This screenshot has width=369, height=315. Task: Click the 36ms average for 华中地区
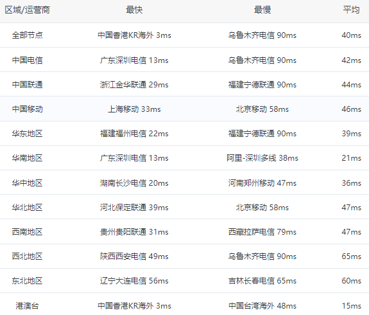[x=351, y=183]
